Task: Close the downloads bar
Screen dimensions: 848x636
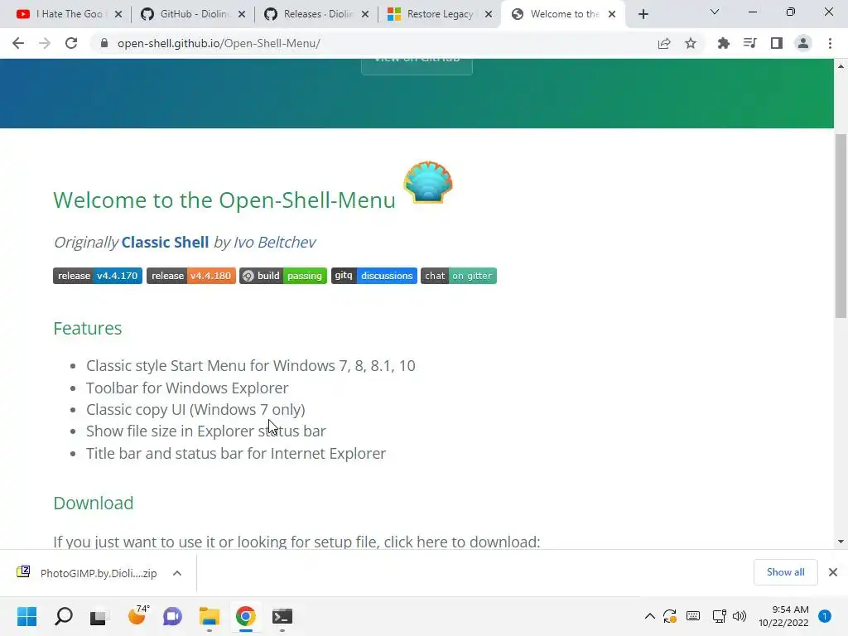Action: point(833,572)
